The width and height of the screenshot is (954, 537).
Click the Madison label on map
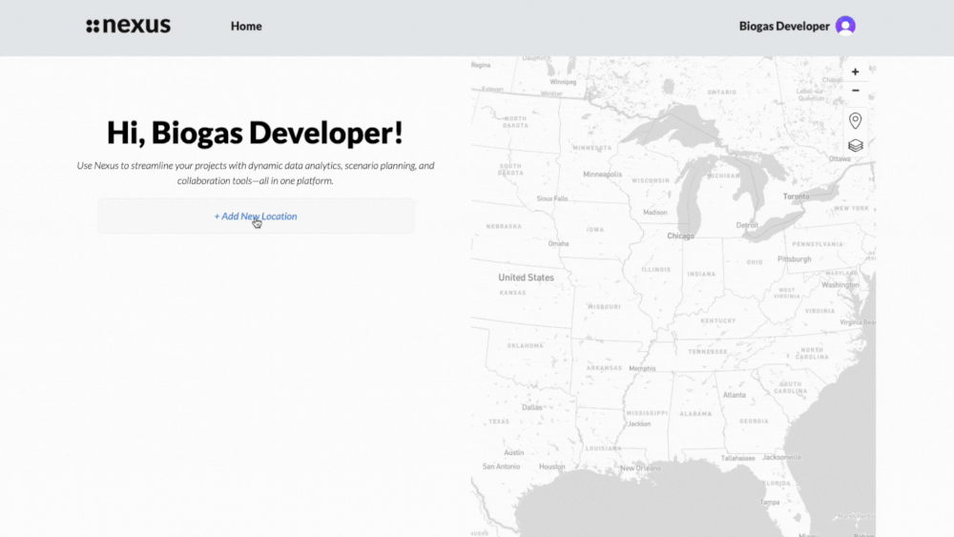[655, 213]
